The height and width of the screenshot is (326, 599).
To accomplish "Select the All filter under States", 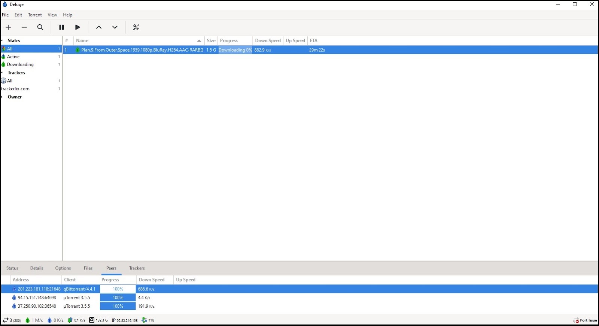I will (31, 49).
